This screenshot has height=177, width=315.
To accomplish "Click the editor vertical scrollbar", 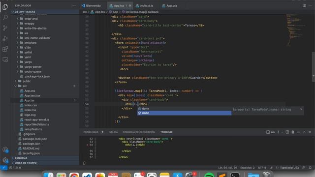I will coord(314,67).
